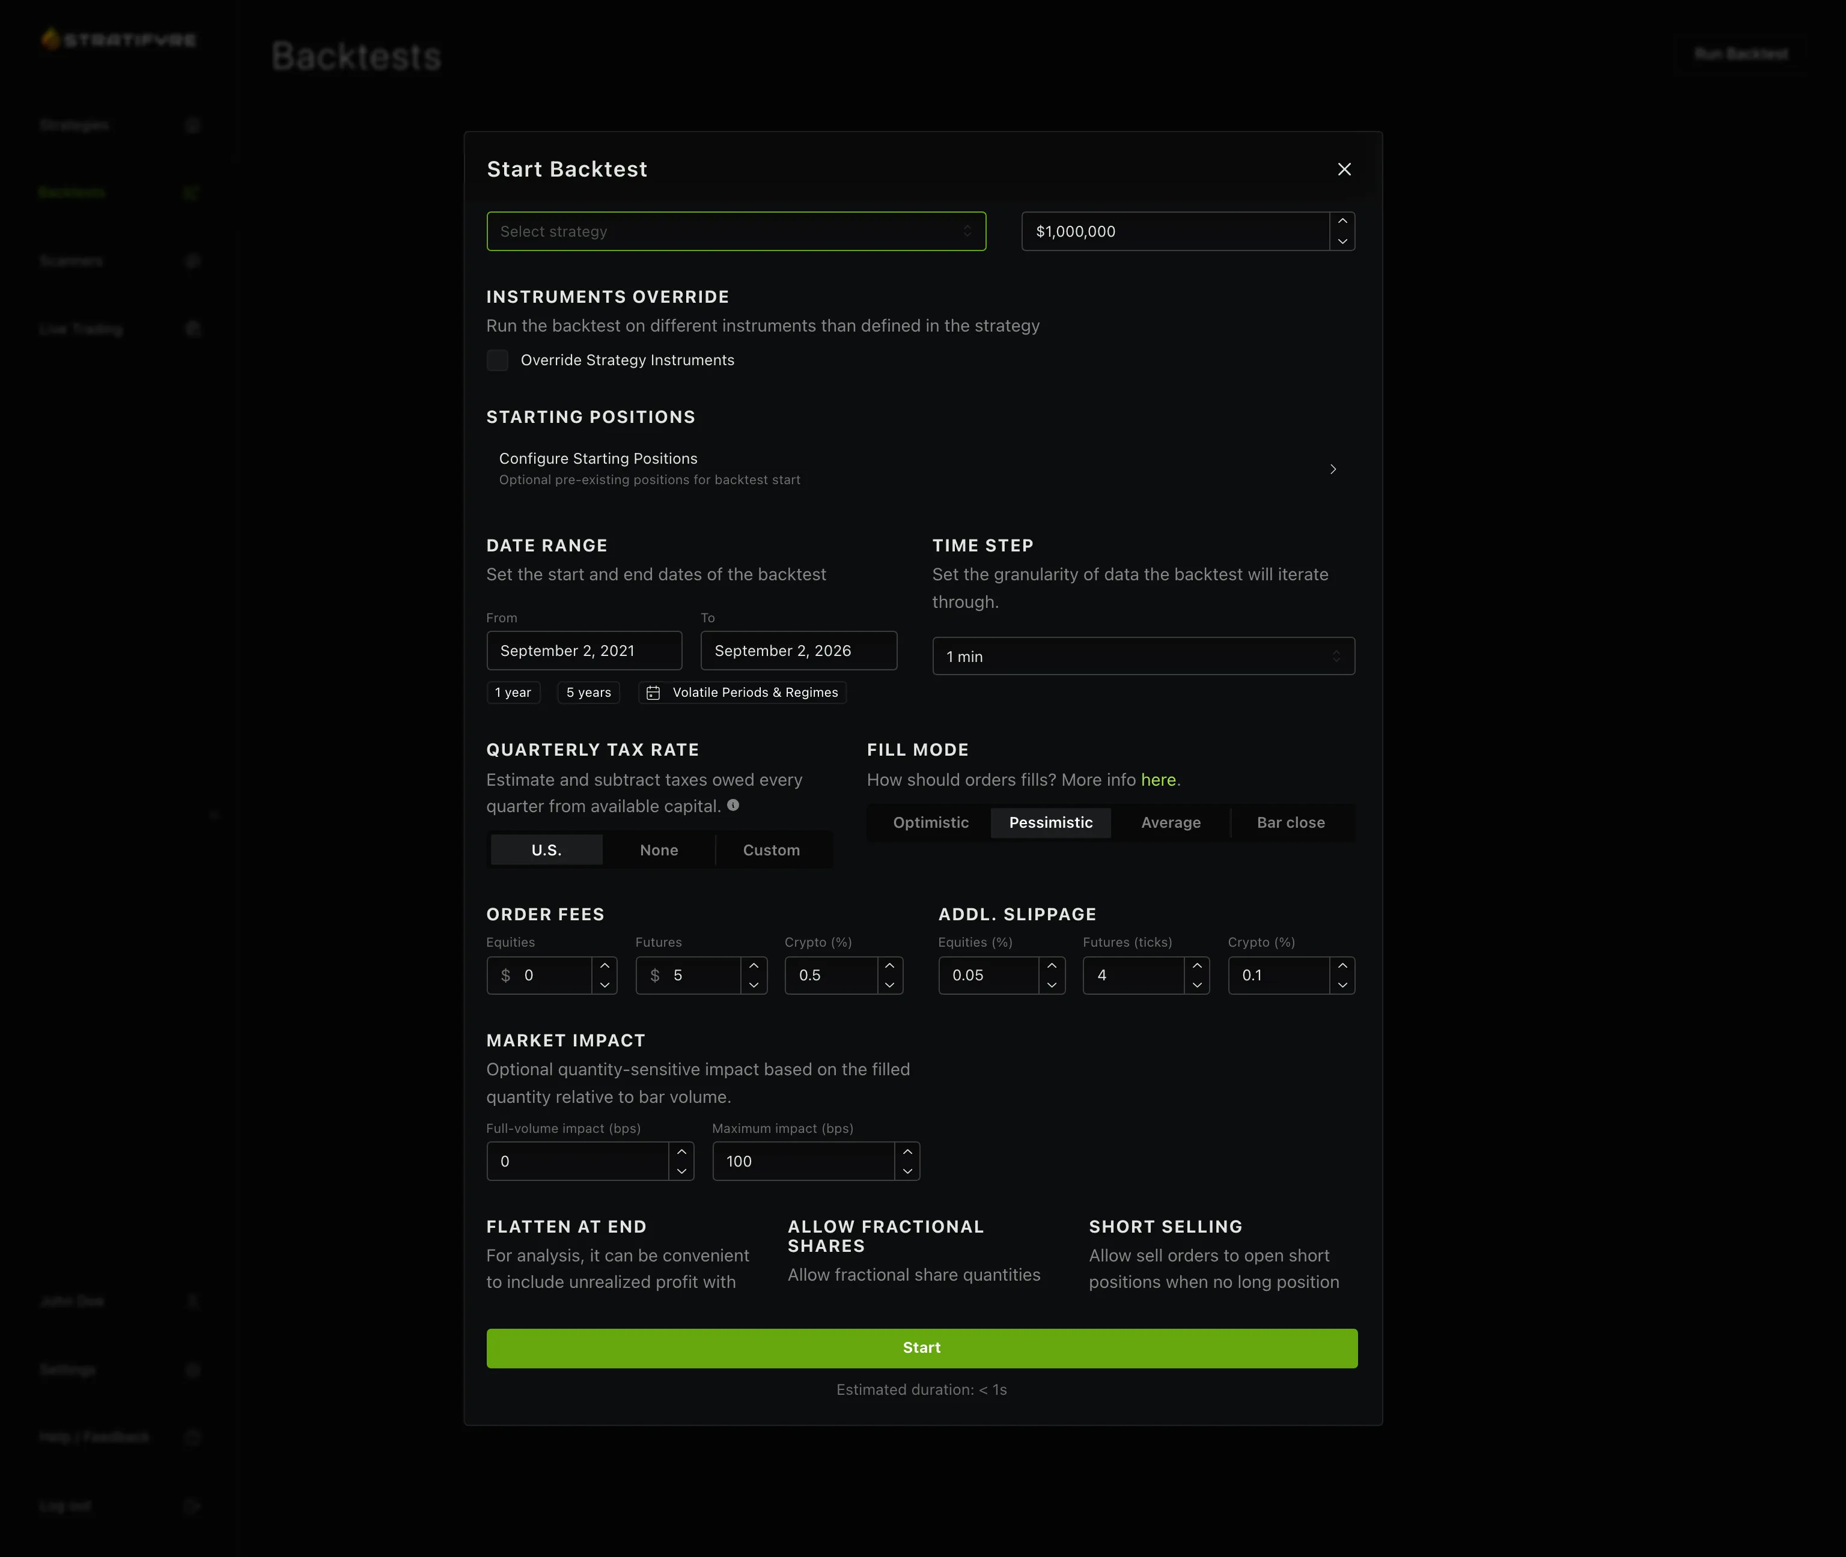
Task: Close the Start Backtest dialog
Action: [1344, 169]
